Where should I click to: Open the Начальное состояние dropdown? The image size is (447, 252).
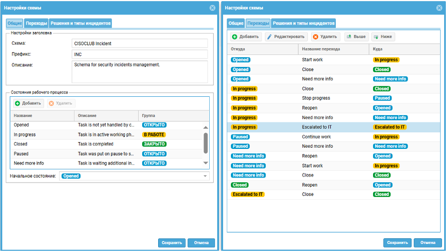point(206,176)
